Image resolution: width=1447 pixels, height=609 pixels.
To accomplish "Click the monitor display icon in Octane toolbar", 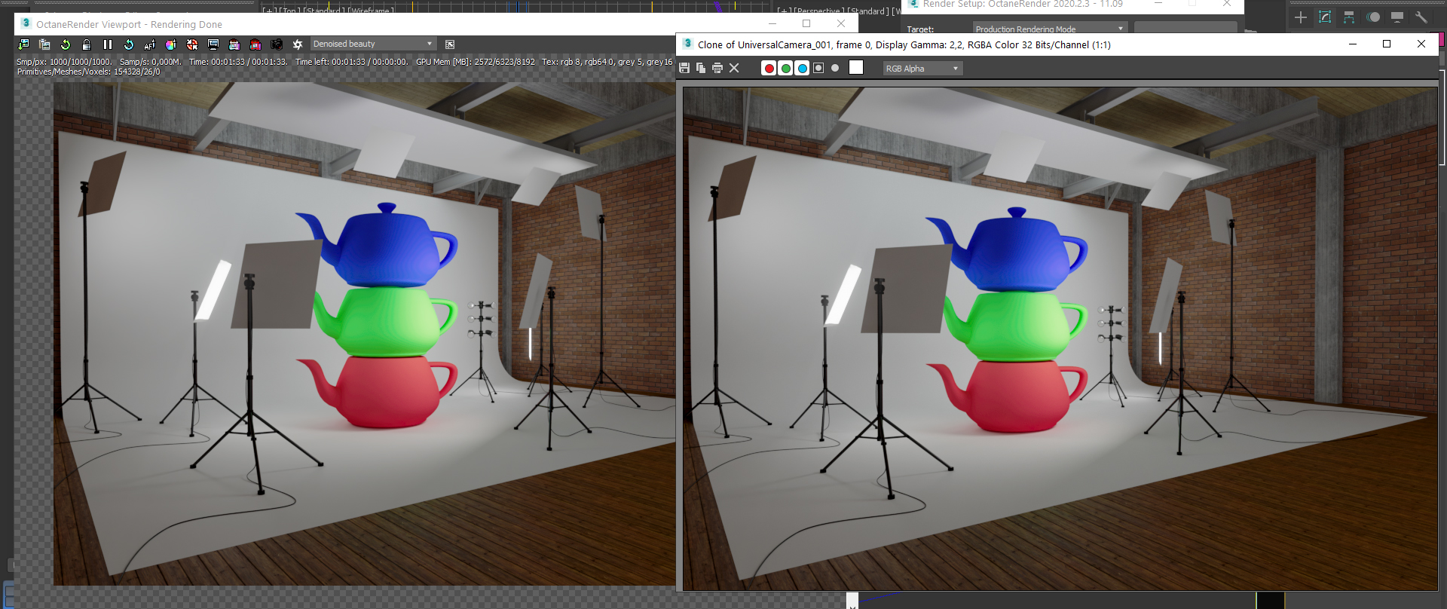I will tap(213, 44).
